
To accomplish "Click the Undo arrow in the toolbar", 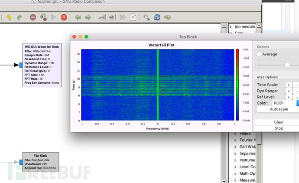I will 9,17.
